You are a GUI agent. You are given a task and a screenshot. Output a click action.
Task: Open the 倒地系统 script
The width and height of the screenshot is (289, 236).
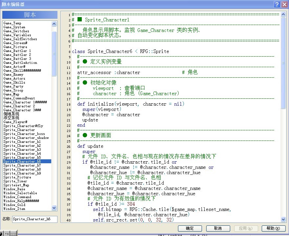11,114
